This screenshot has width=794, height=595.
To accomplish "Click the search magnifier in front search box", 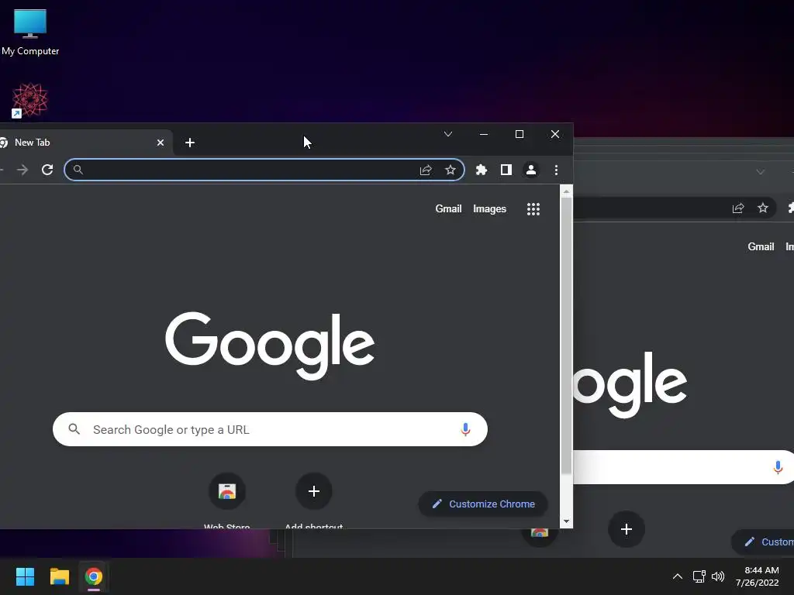I will point(74,429).
